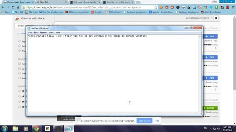Reload the page with Chrome's refresh icon
Viewport: 236px width, 132px height.
pyautogui.click(x=13, y=7)
